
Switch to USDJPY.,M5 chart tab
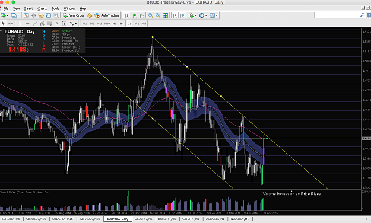click(144, 219)
